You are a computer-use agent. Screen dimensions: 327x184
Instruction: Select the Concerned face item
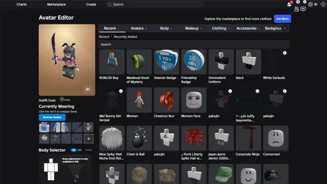click(x=276, y=138)
